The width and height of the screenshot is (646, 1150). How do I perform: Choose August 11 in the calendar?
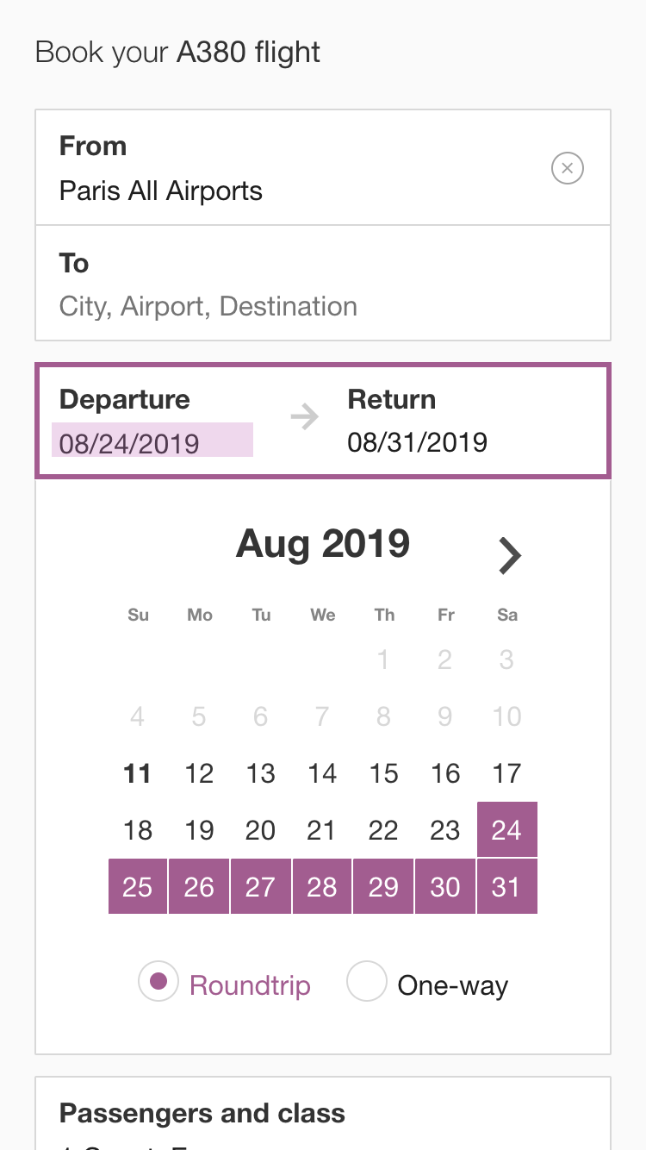click(138, 773)
